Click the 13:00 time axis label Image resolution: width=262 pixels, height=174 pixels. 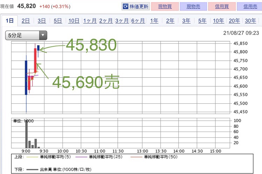pyautogui.click(x=142, y=151)
